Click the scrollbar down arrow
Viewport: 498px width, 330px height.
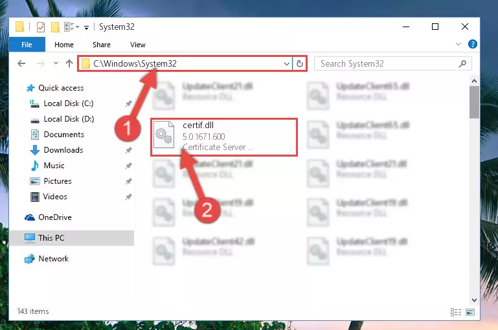[x=474, y=300]
